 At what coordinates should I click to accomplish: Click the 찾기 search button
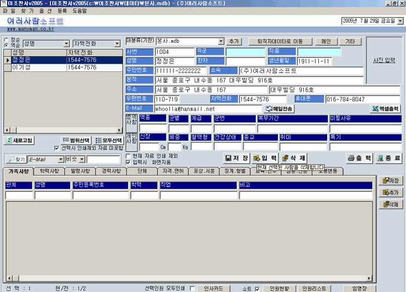pos(16,159)
